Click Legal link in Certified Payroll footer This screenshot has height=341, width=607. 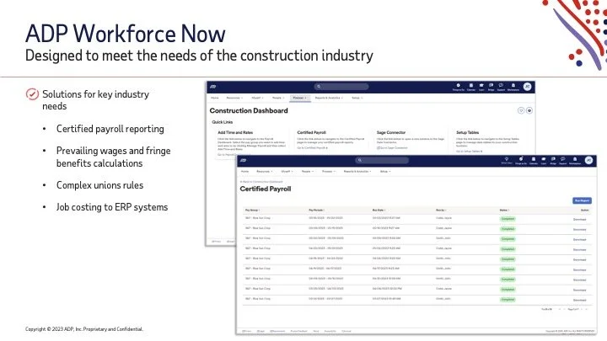[261, 332]
